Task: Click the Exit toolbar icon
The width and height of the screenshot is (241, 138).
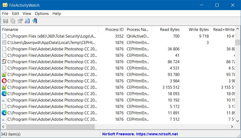Action: point(35,21)
